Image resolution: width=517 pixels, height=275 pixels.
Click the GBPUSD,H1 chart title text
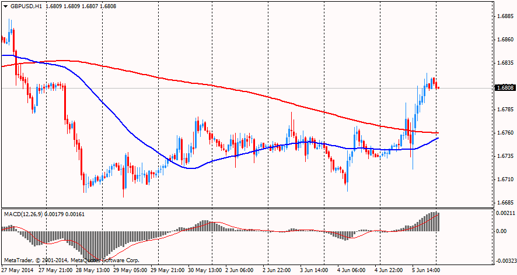tap(26, 6)
